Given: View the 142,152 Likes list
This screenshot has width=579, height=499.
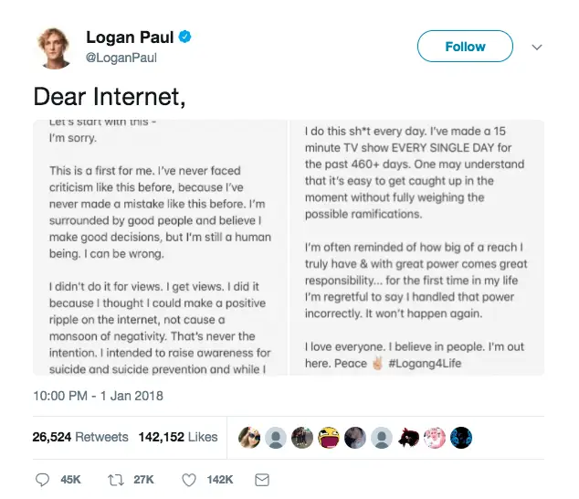Looking at the screenshot, I should pyautogui.click(x=178, y=437).
